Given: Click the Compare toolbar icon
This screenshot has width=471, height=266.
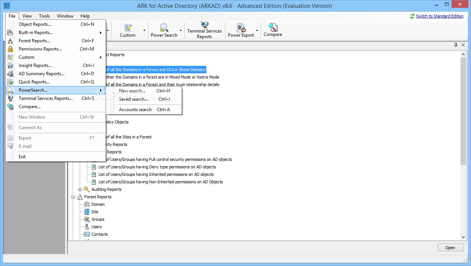Looking at the screenshot, I should click(273, 27).
